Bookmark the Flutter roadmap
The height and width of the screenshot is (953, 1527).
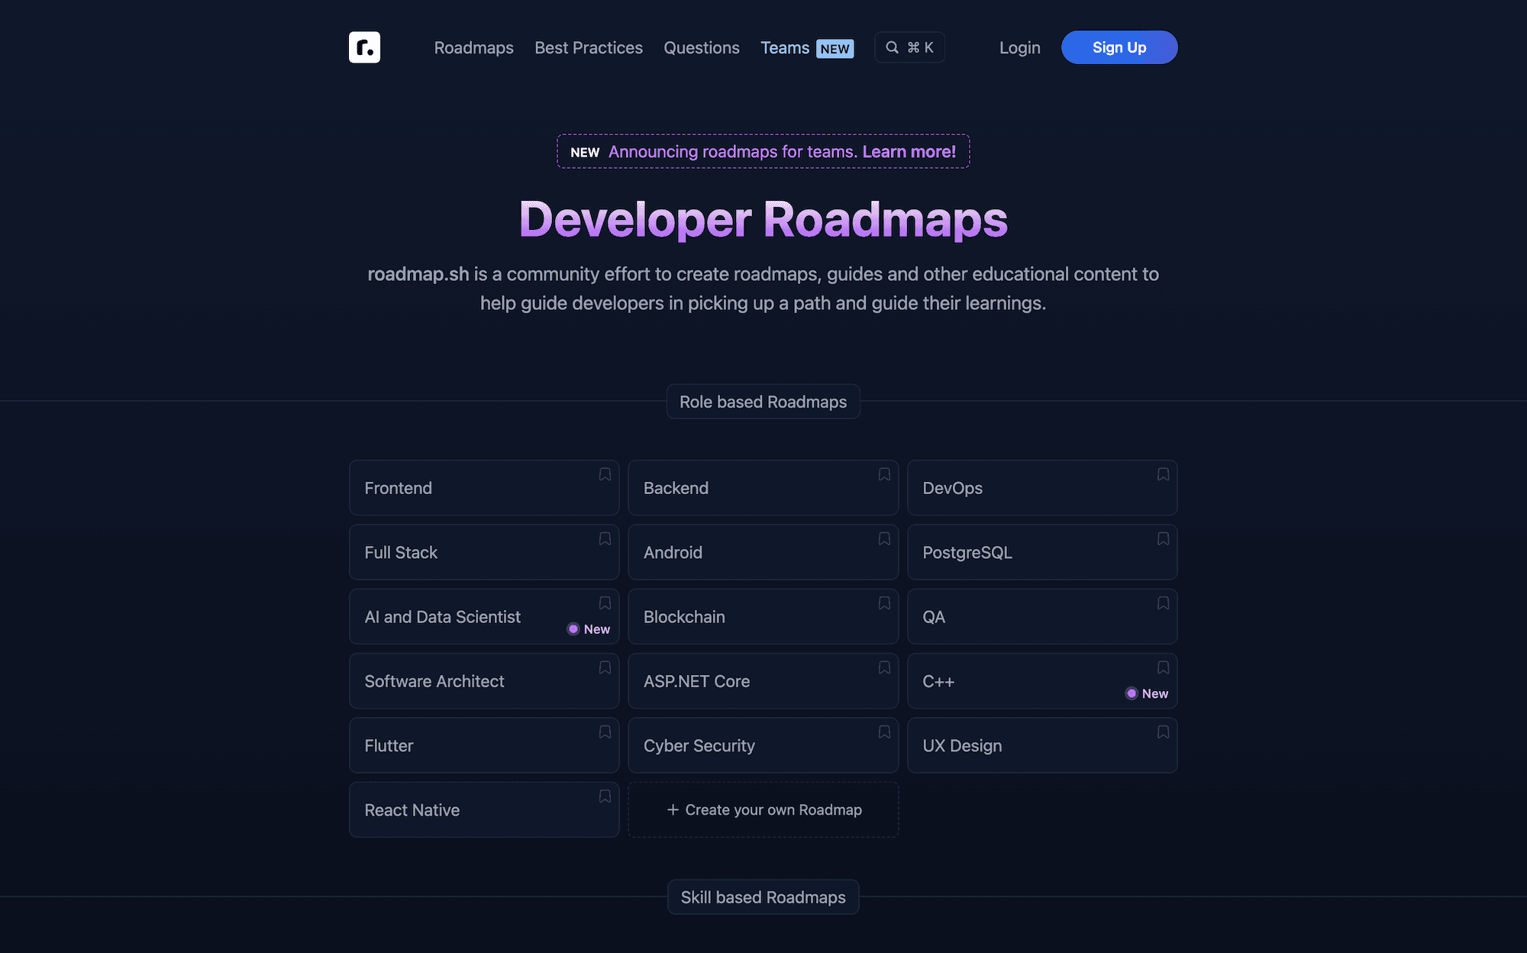605,732
